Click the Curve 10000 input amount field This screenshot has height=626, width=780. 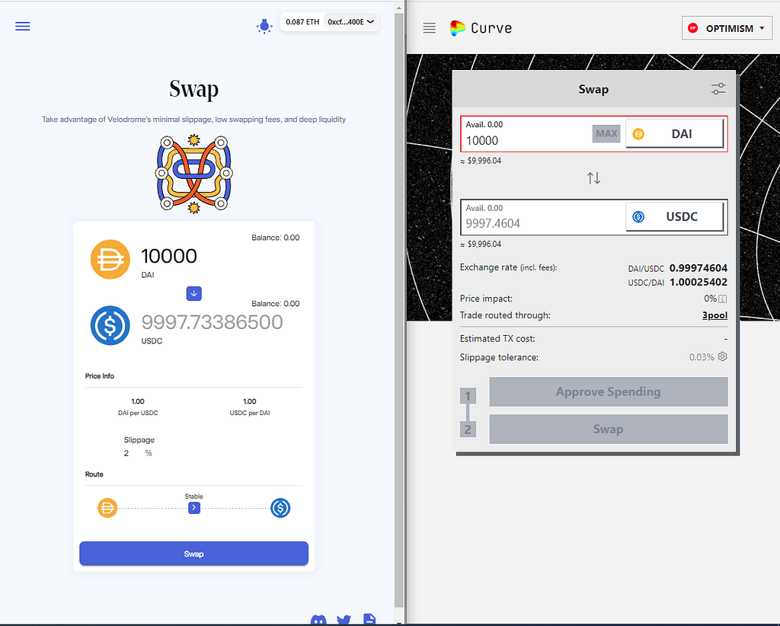[526, 141]
